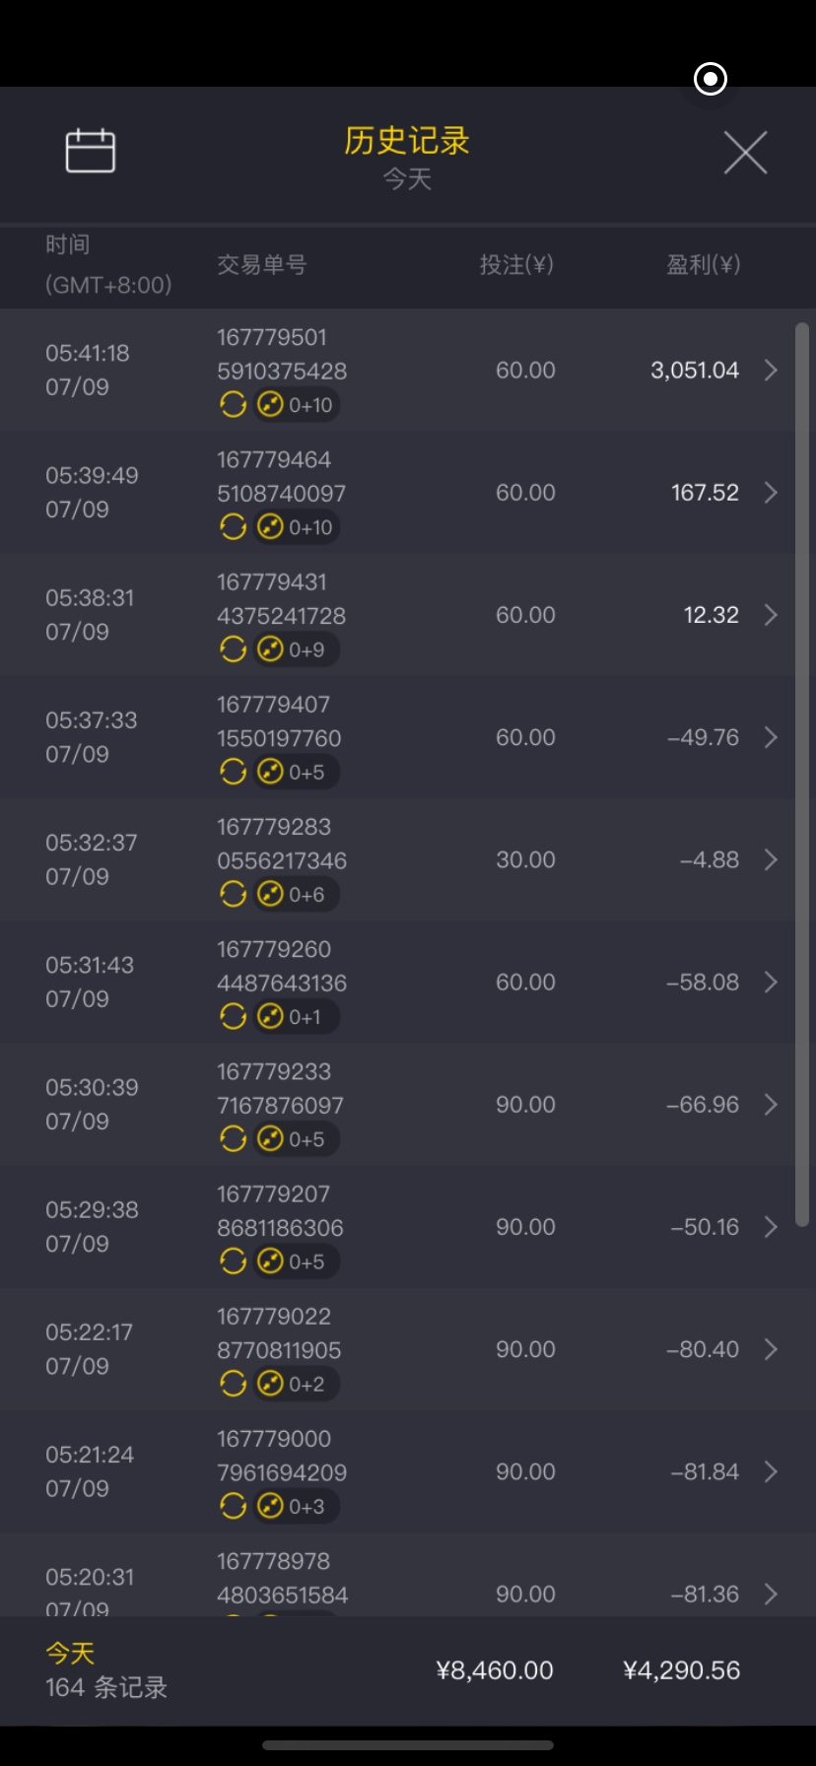Expand details for the 3,051.04 profit record
The image size is (816, 1766).
[771, 371]
